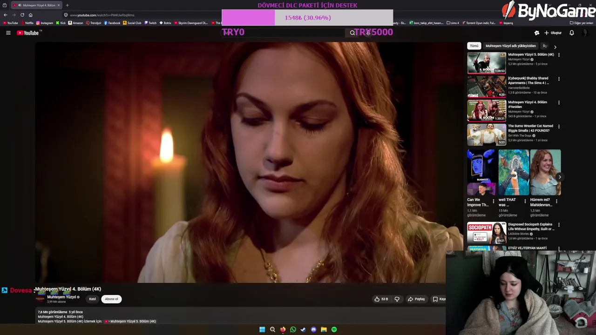Open the Amazon bookmark

76,23
